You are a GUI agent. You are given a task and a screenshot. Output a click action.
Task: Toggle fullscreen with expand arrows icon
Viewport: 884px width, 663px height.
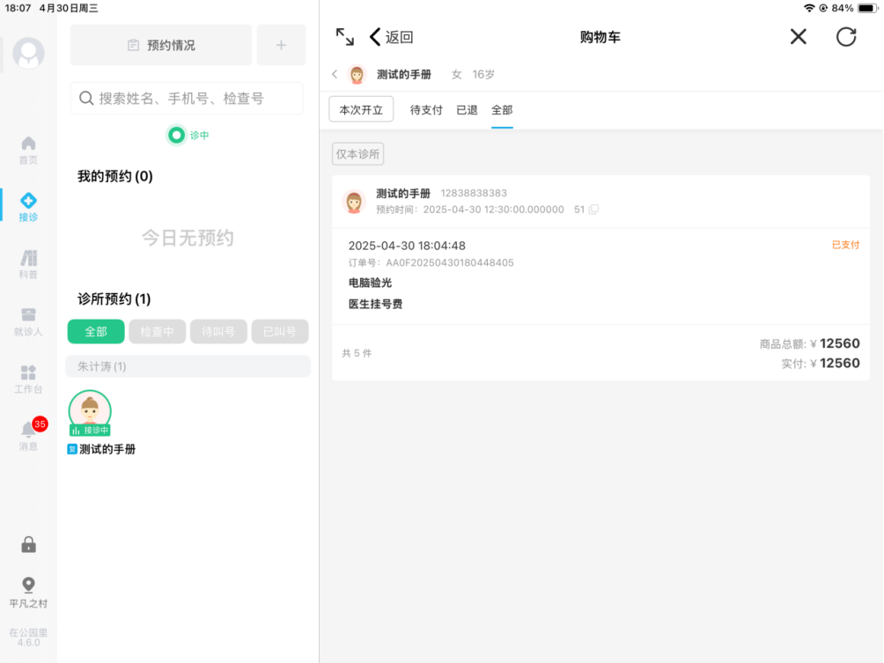[344, 37]
